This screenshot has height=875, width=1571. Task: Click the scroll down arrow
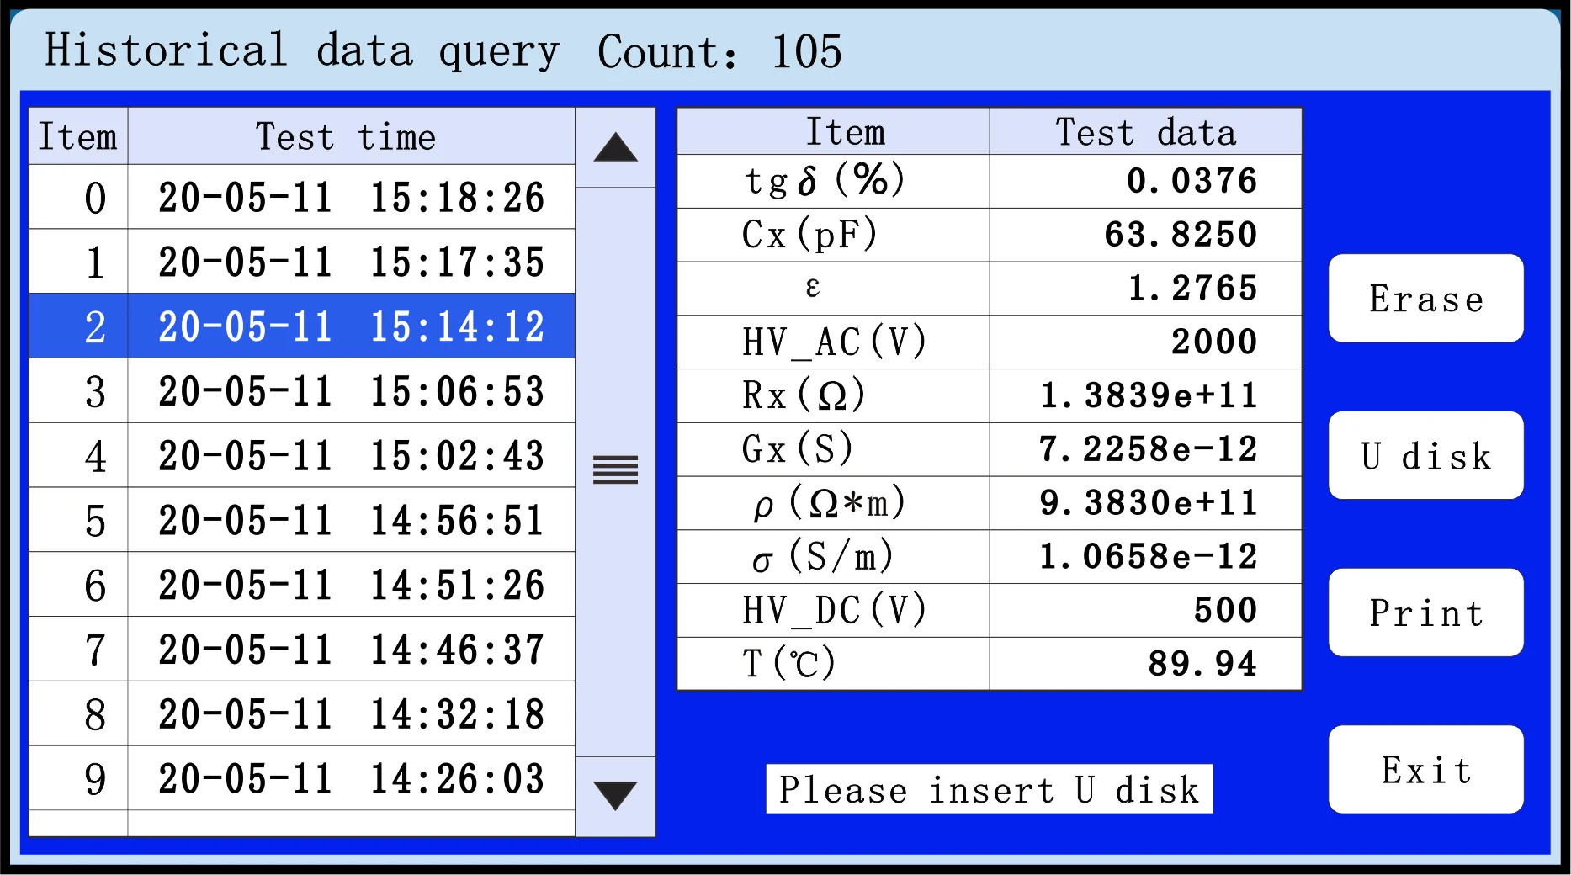[615, 796]
